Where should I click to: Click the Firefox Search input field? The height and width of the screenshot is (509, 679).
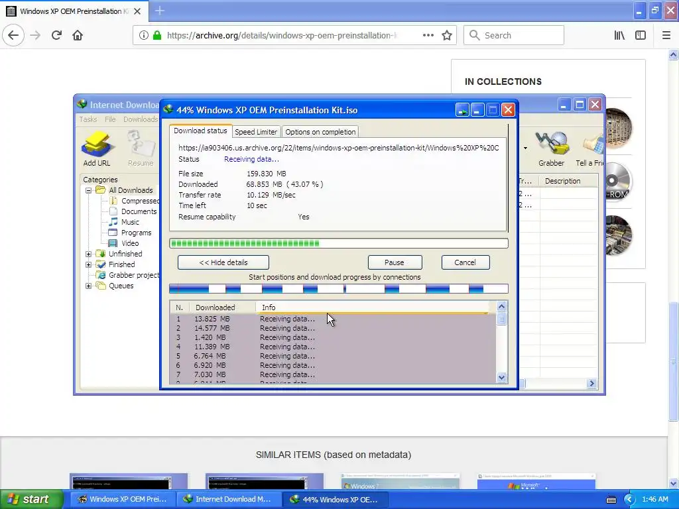514,35
